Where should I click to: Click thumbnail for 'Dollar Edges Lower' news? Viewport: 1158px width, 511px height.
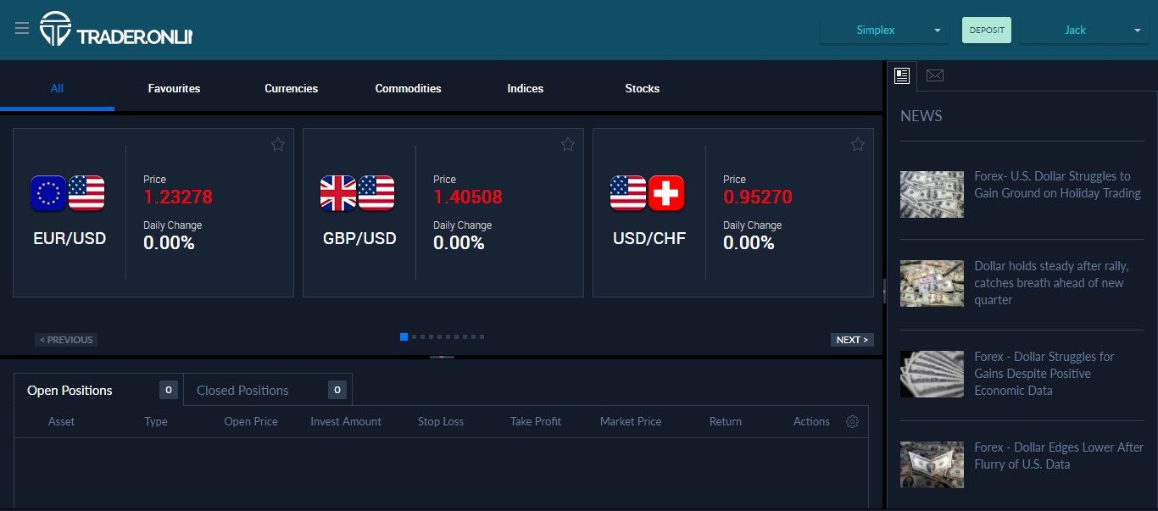point(932,464)
